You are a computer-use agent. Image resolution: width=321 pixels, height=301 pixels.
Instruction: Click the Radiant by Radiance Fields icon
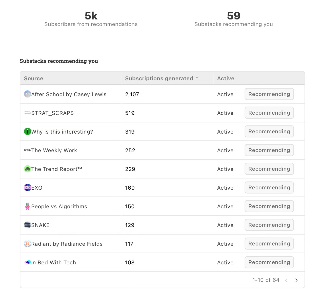tap(27, 244)
